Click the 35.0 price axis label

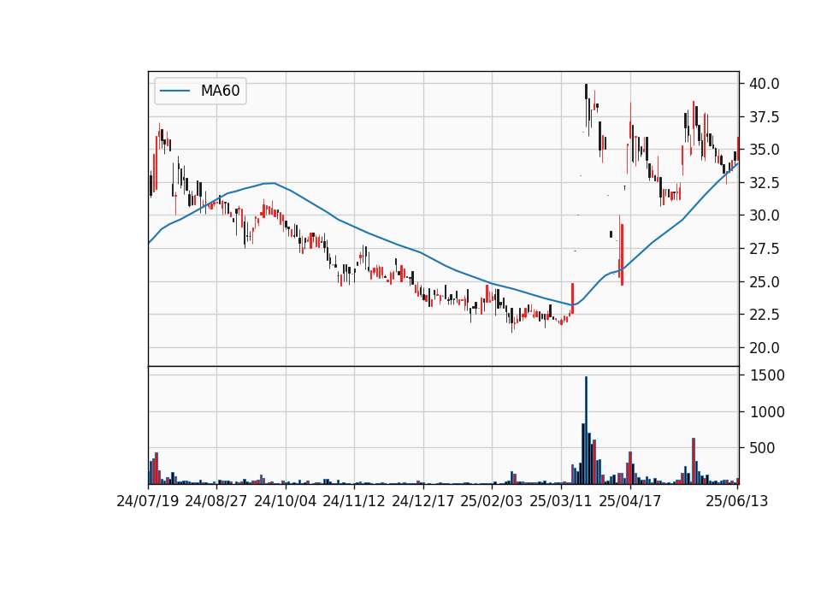[x=765, y=150]
